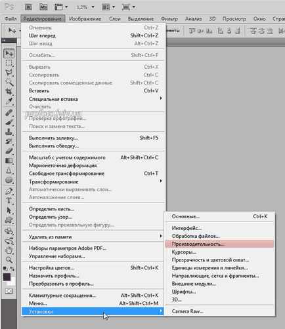Open the Окно menu
Image resolution: width=285 pixels, height=329 pixels.
click(x=259, y=19)
